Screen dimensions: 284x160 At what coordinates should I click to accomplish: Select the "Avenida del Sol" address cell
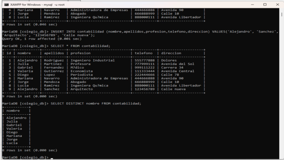pos(177,64)
